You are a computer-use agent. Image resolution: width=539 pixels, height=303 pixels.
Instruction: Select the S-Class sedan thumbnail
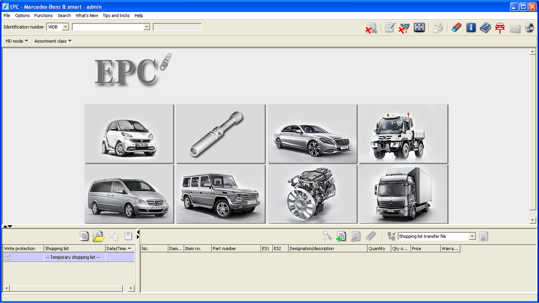[x=312, y=133]
